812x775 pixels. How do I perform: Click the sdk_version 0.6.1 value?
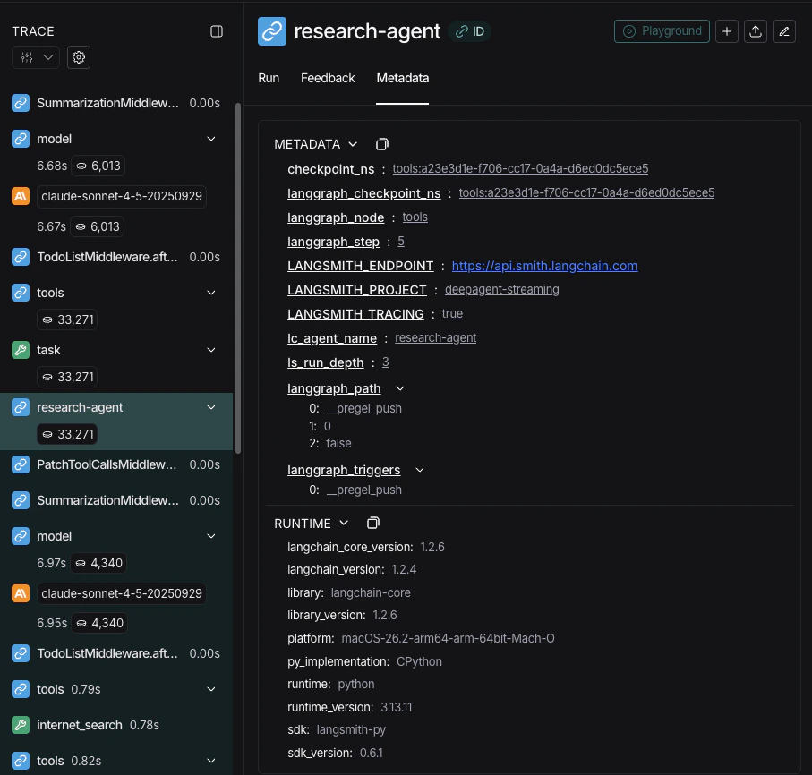372,754
